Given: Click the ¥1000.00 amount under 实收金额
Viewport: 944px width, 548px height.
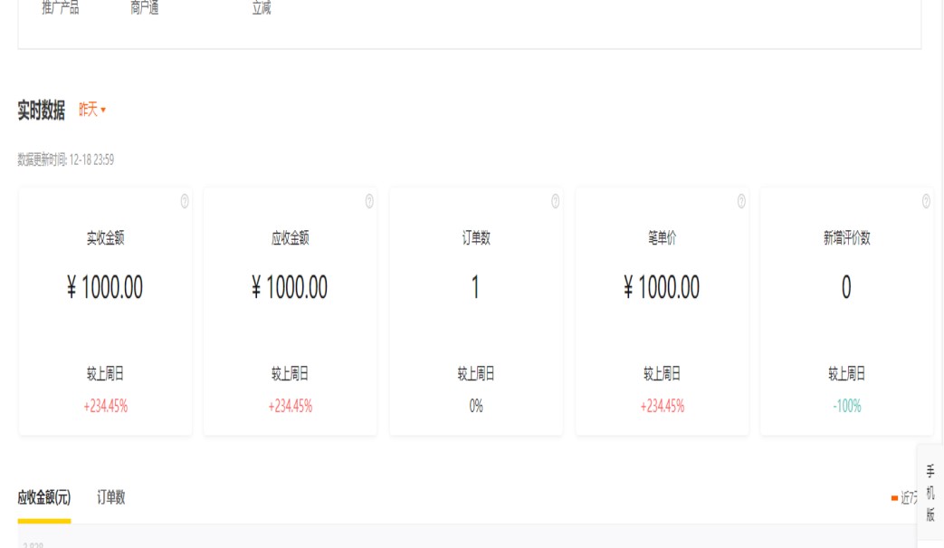Looking at the screenshot, I should tap(105, 288).
